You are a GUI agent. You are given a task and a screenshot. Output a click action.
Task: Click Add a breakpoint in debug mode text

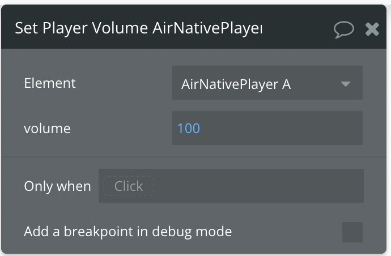pyautogui.click(x=128, y=232)
